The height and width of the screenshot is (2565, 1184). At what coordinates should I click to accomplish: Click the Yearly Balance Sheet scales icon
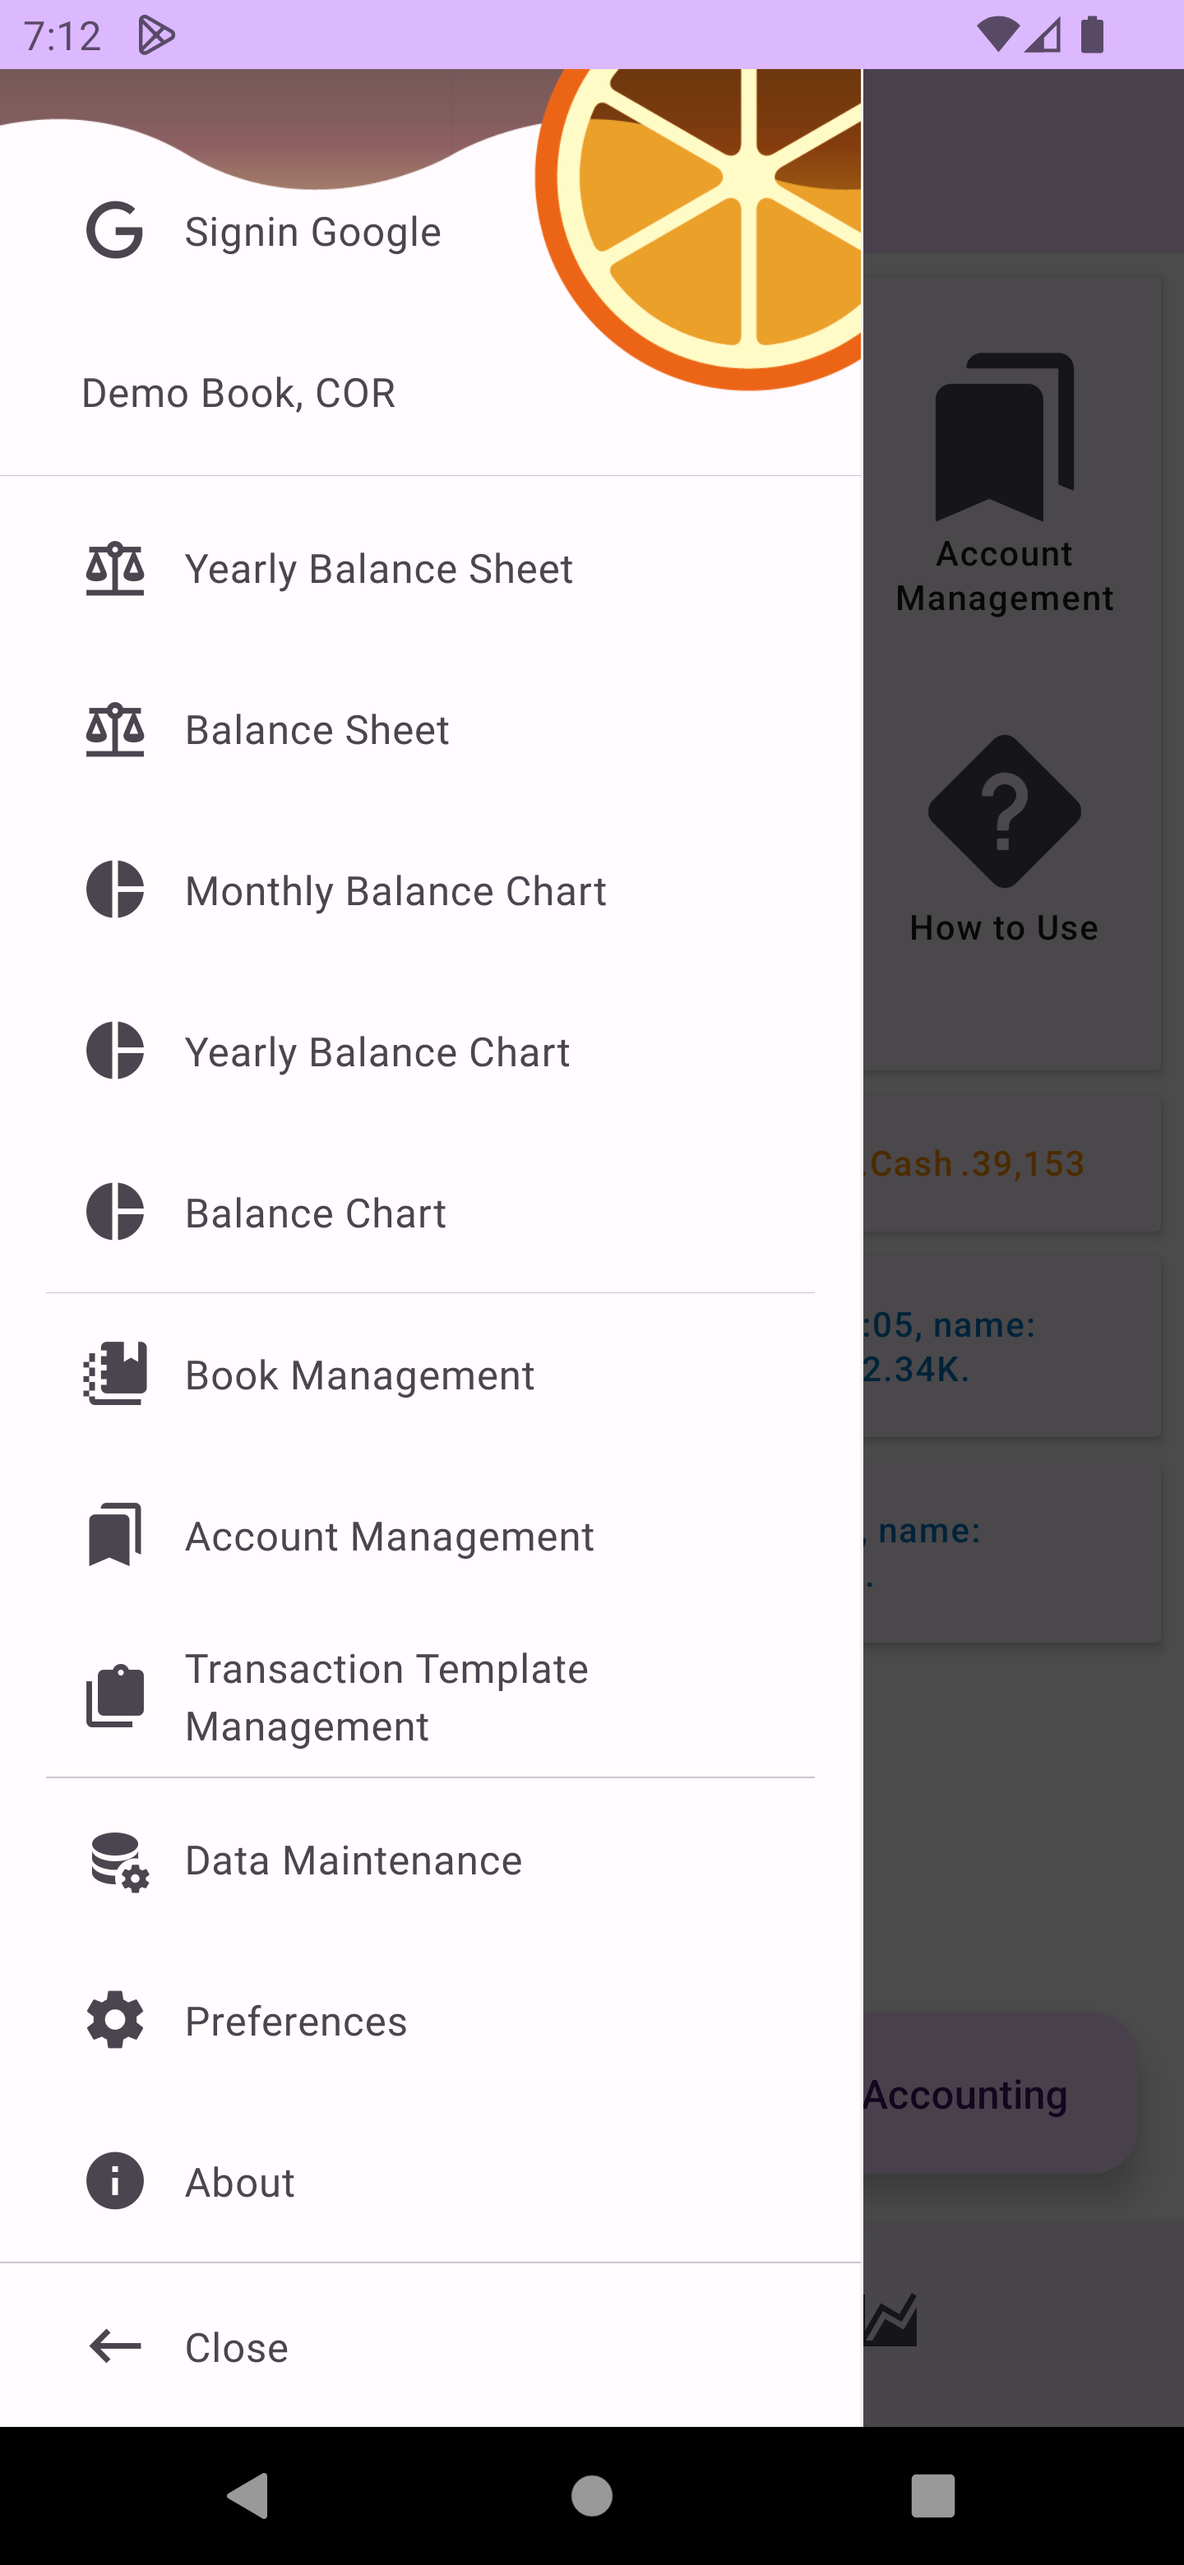tap(114, 569)
